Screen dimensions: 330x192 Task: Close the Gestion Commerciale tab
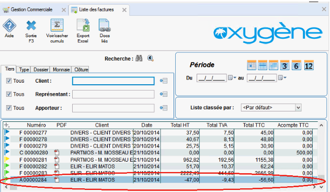[64, 10]
